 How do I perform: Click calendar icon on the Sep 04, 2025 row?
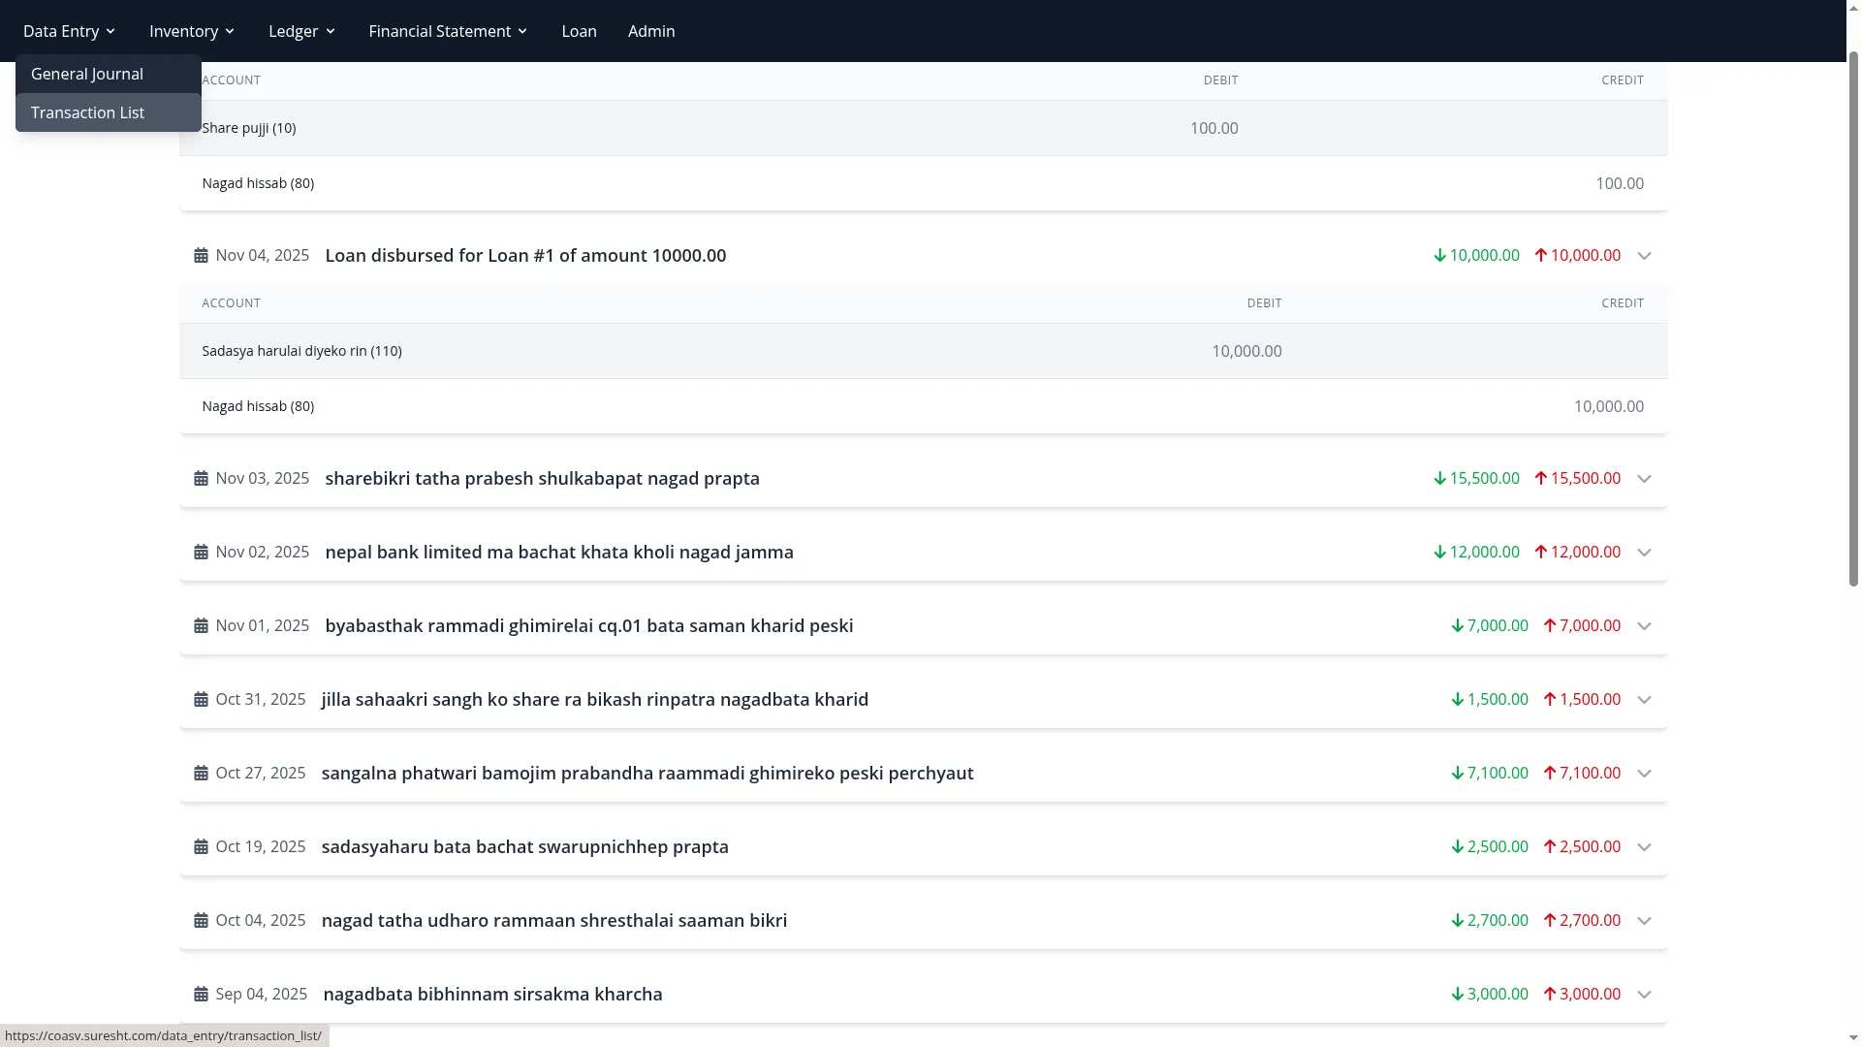click(201, 994)
